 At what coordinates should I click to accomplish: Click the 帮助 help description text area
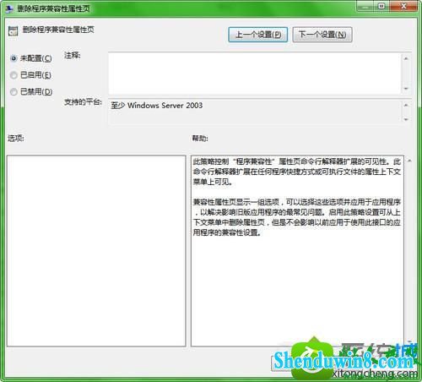coord(297,251)
